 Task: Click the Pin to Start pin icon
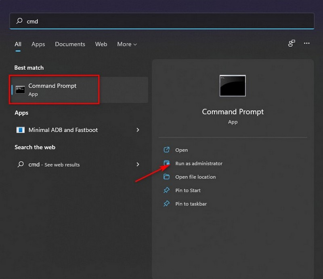pyautogui.click(x=166, y=190)
